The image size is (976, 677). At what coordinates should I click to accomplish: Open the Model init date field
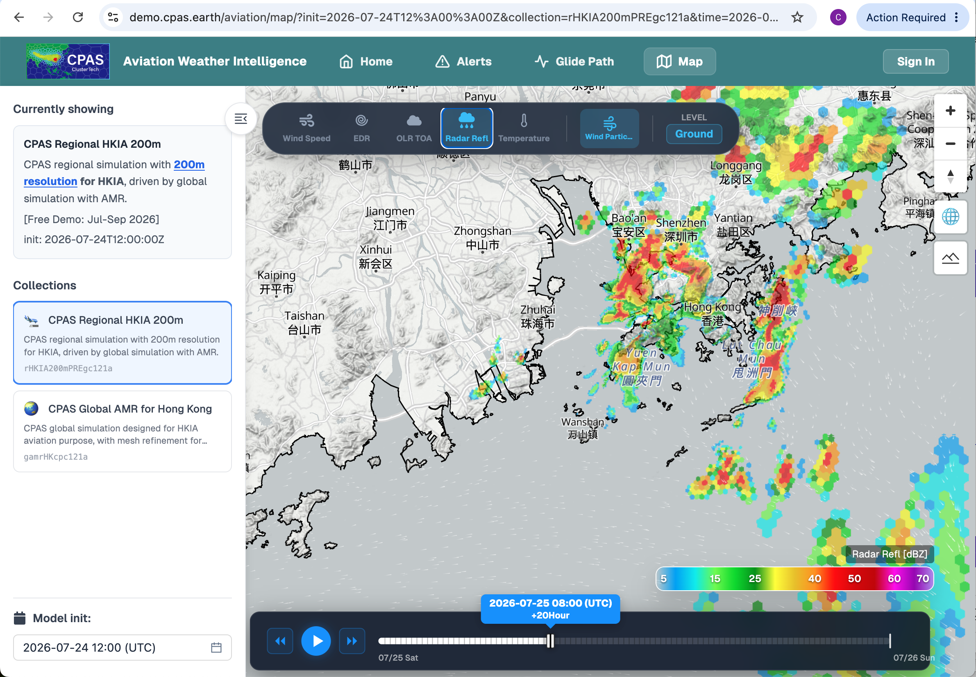[122, 647]
